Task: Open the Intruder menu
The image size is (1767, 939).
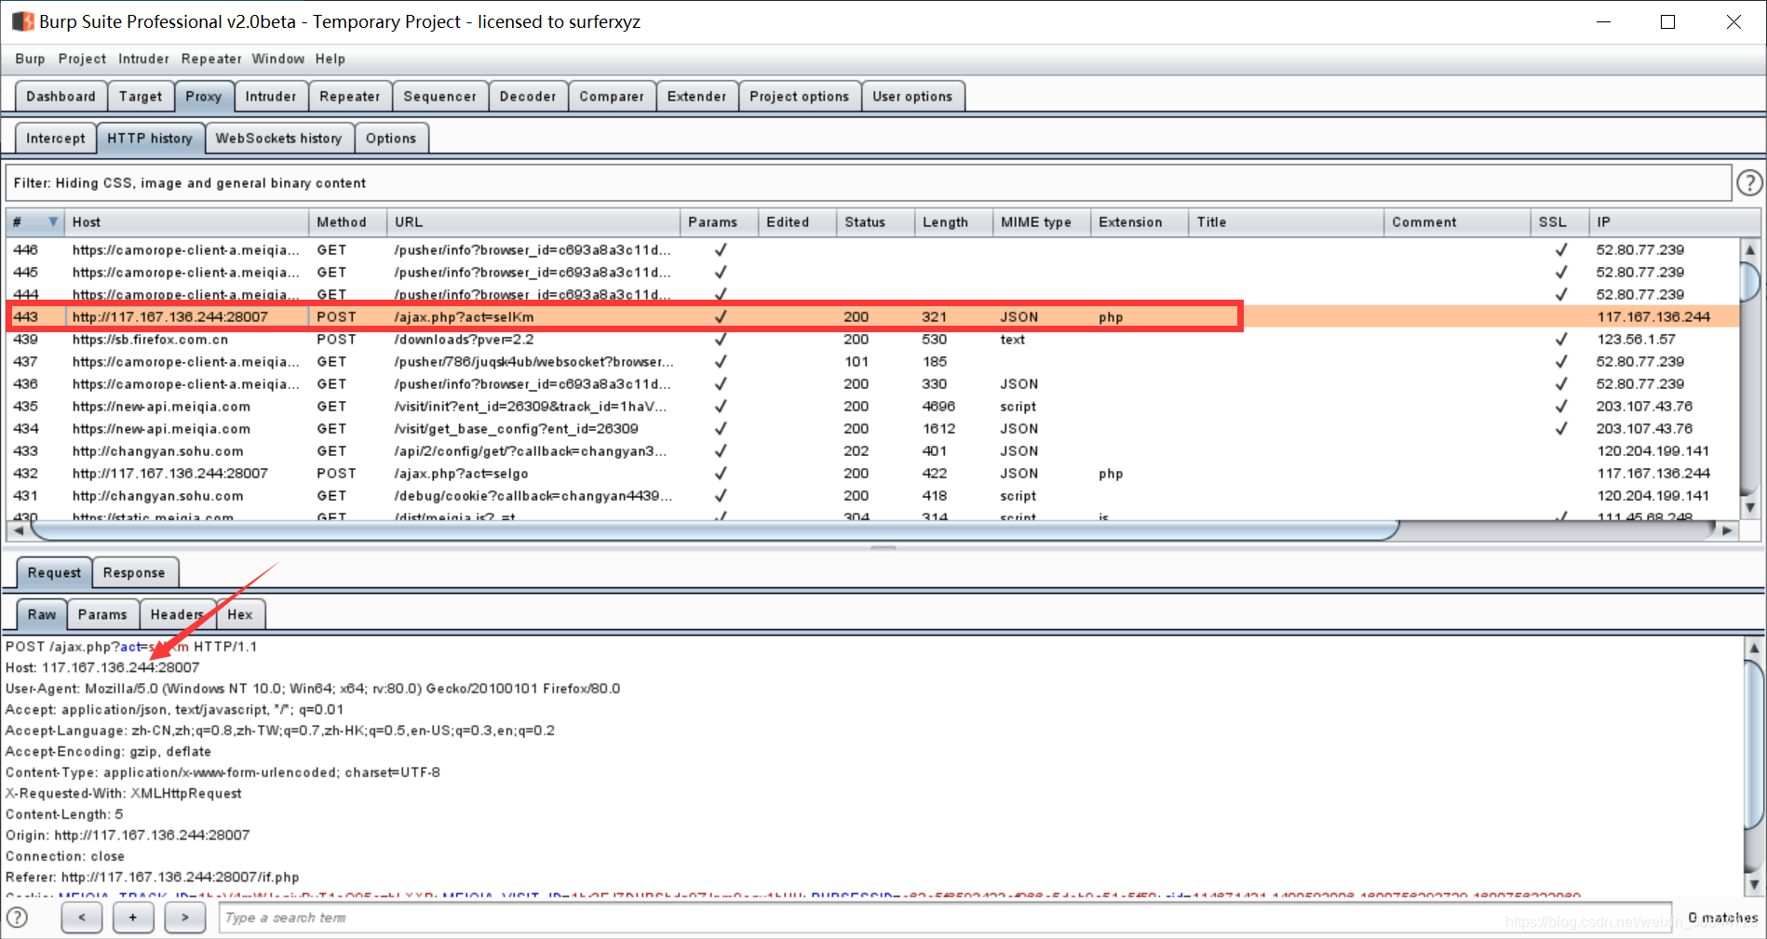Action: 143,59
